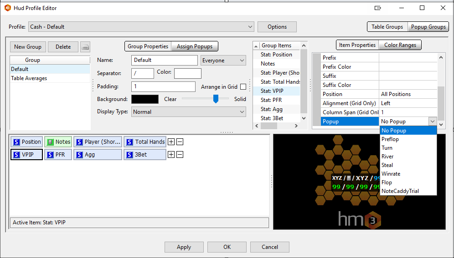Open the Profile dropdown showing Cash - Default
Screen dimensions: 454x258
(x=141, y=27)
